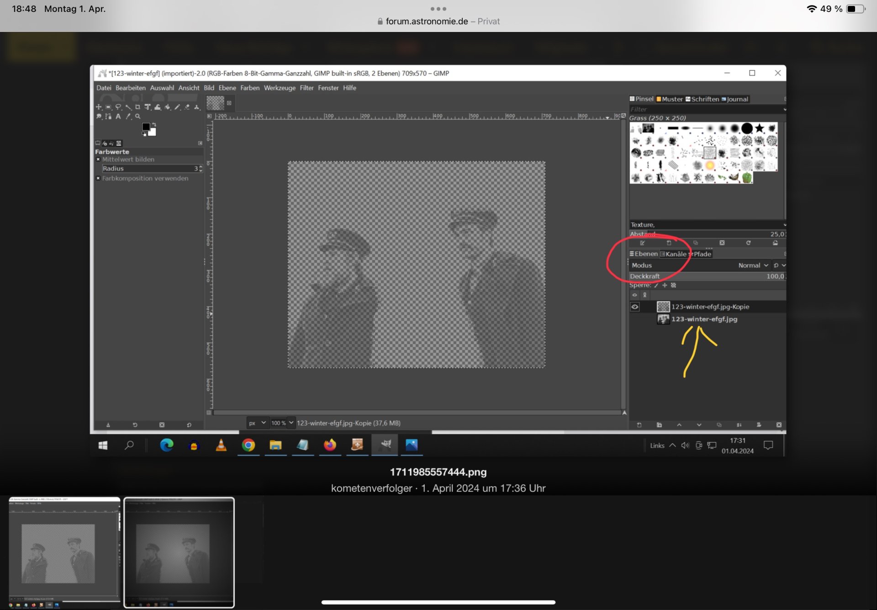877x610 pixels.
Task: Delete the layer with bottom-right X icon
Action: tap(779, 425)
